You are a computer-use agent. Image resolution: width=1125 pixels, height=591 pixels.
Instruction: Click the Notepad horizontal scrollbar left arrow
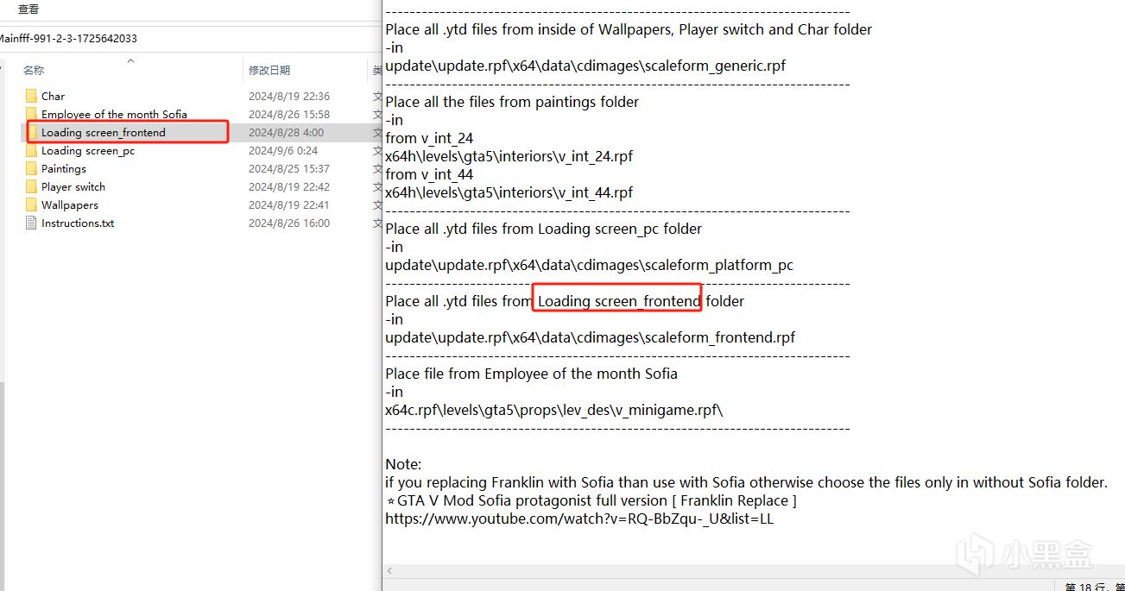(x=391, y=570)
